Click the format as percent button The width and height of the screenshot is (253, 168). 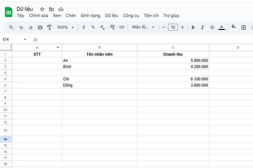click(x=93, y=27)
